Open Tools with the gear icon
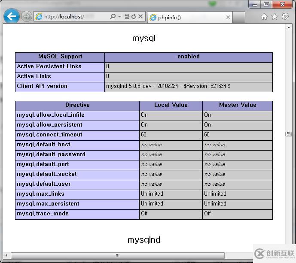Screen dimensions: 296x263 pyautogui.click(x=285, y=17)
